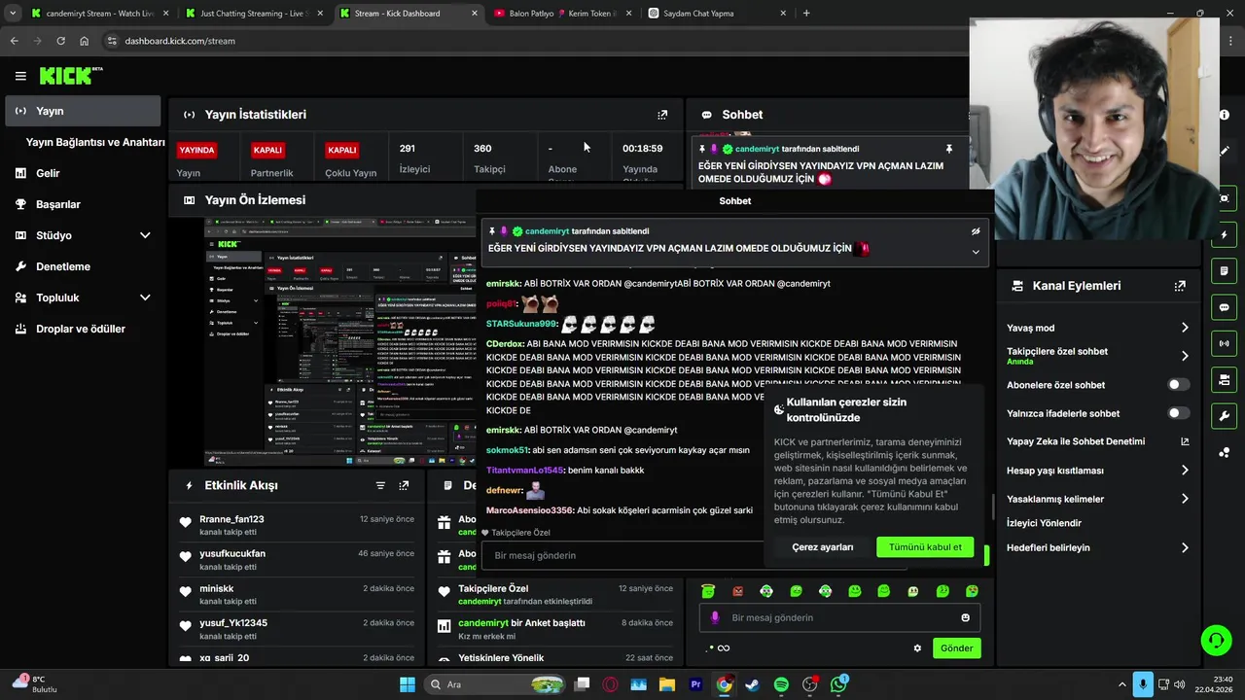Toggle document widget in right sidebar
The width and height of the screenshot is (1245, 700).
pyautogui.click(x=1224, y=270)
